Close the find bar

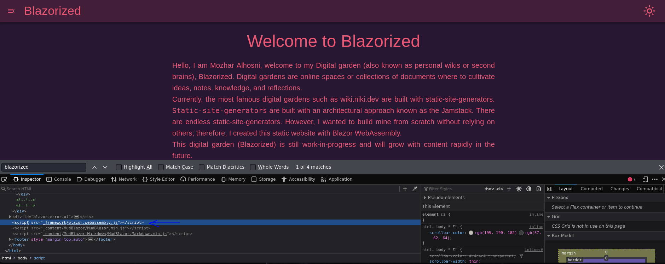click(661, 167)
